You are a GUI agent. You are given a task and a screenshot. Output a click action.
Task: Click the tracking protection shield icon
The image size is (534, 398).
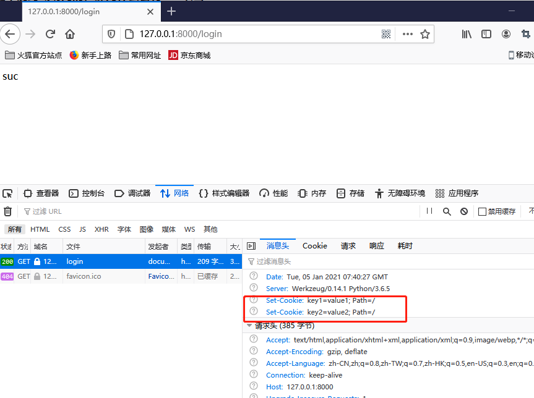click(x=111, y=34)
